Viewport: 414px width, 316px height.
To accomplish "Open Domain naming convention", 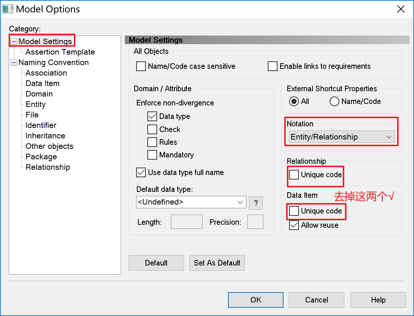I will (39, 94).
